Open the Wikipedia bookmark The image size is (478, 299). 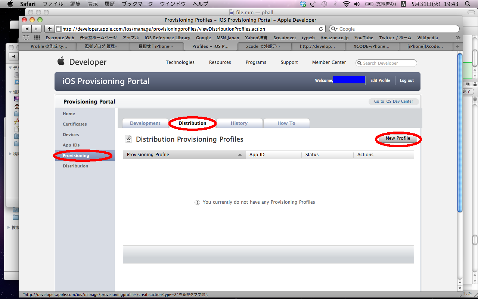tap(428, 38)
